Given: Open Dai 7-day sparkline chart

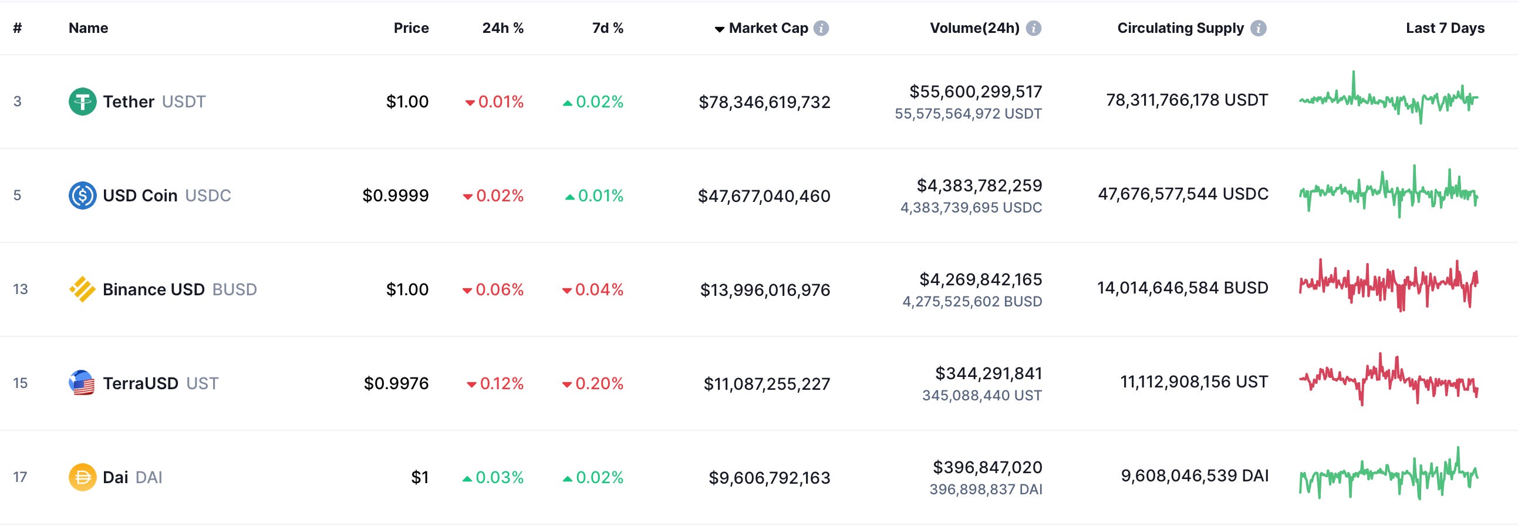Looking at the screenshot, I should [1388, 473].
